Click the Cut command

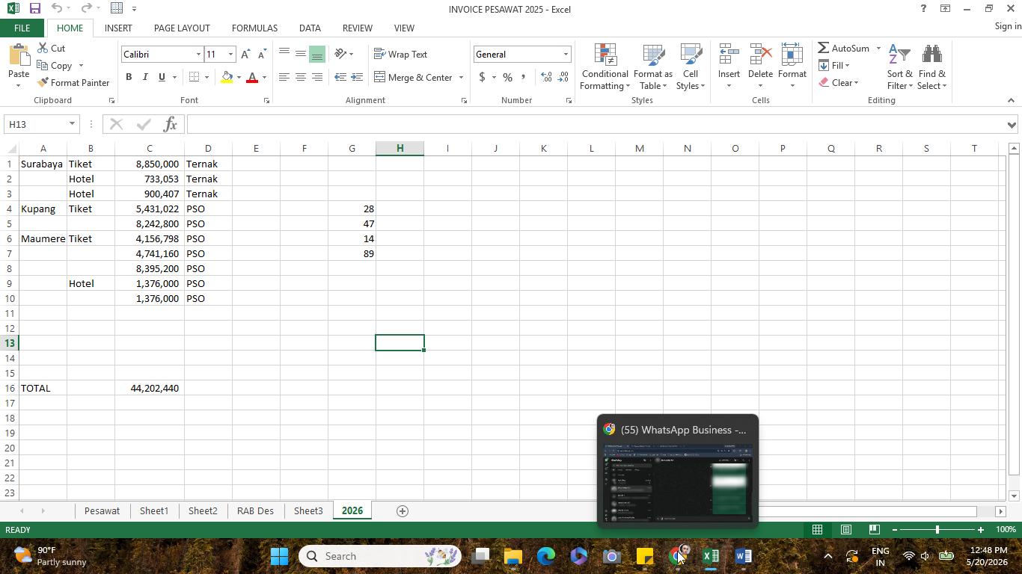pos(51,48)
